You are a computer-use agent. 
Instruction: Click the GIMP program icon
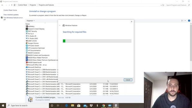[27, 41]
